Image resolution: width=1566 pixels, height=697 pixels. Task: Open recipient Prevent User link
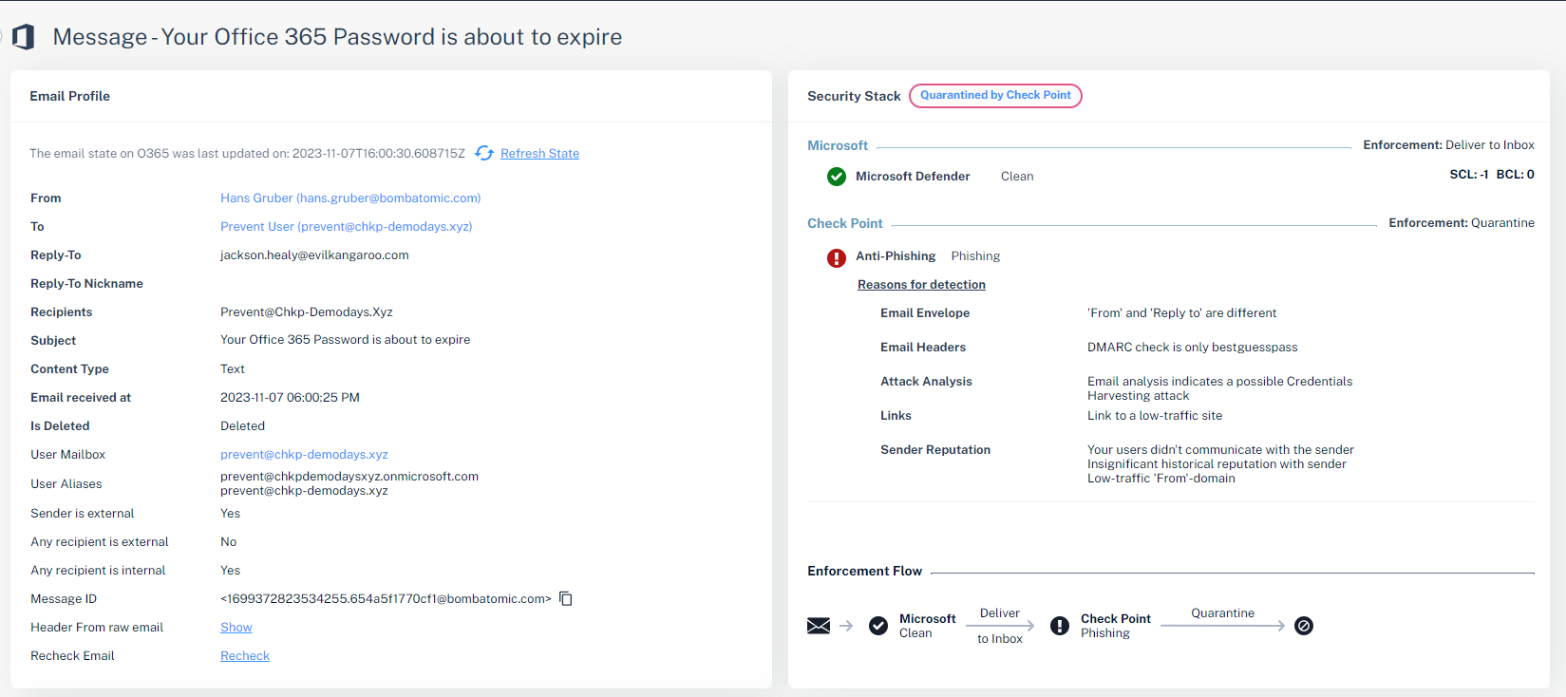(x=347, y=227)
